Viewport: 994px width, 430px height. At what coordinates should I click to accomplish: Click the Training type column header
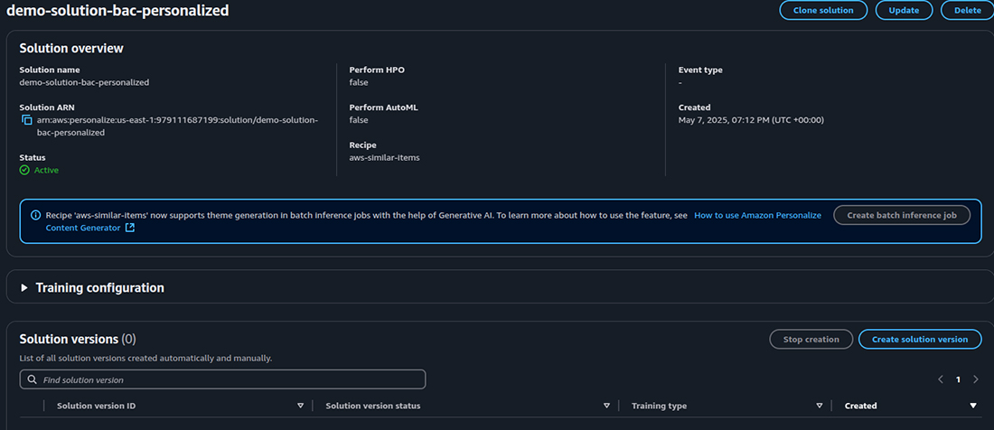(660, 406)
